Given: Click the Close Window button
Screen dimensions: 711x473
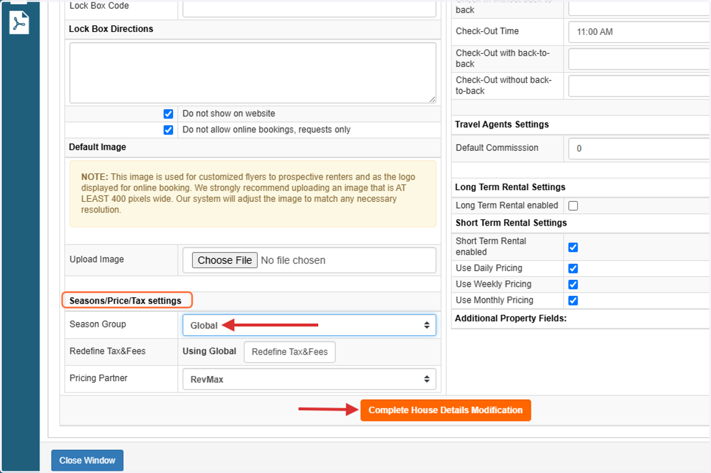Looking at the screenshot, I should [x=87, y=461].
